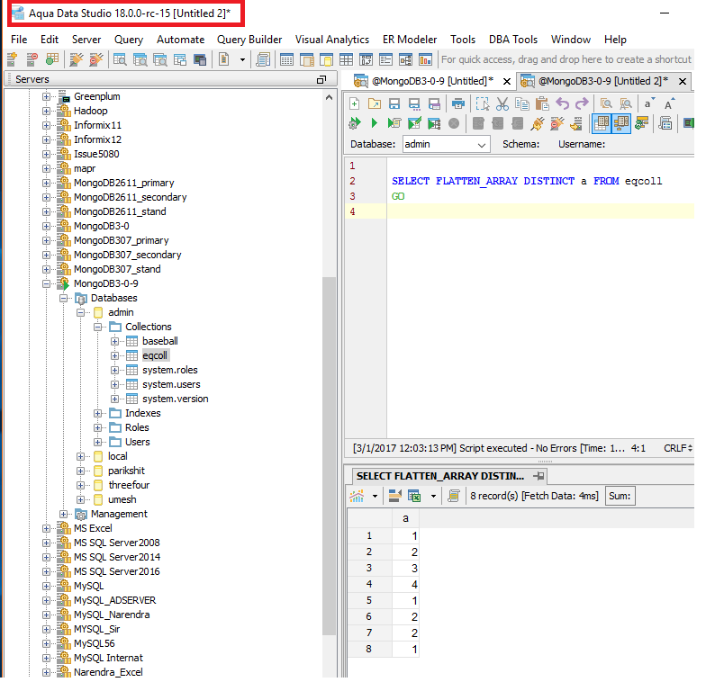The width and height of the screenshot is (715, 691).
Task: Switch to @MongoDB3-0-9 [Untitled] tab
Action: 431,81
